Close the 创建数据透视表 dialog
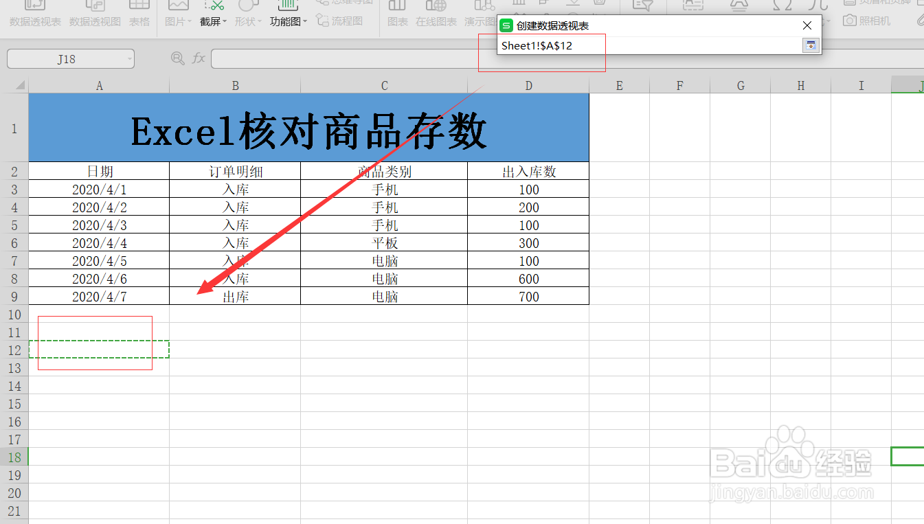 [x=807, y=25]
